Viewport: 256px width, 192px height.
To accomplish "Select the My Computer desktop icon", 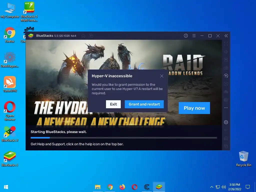I will (x=10, y=11).
